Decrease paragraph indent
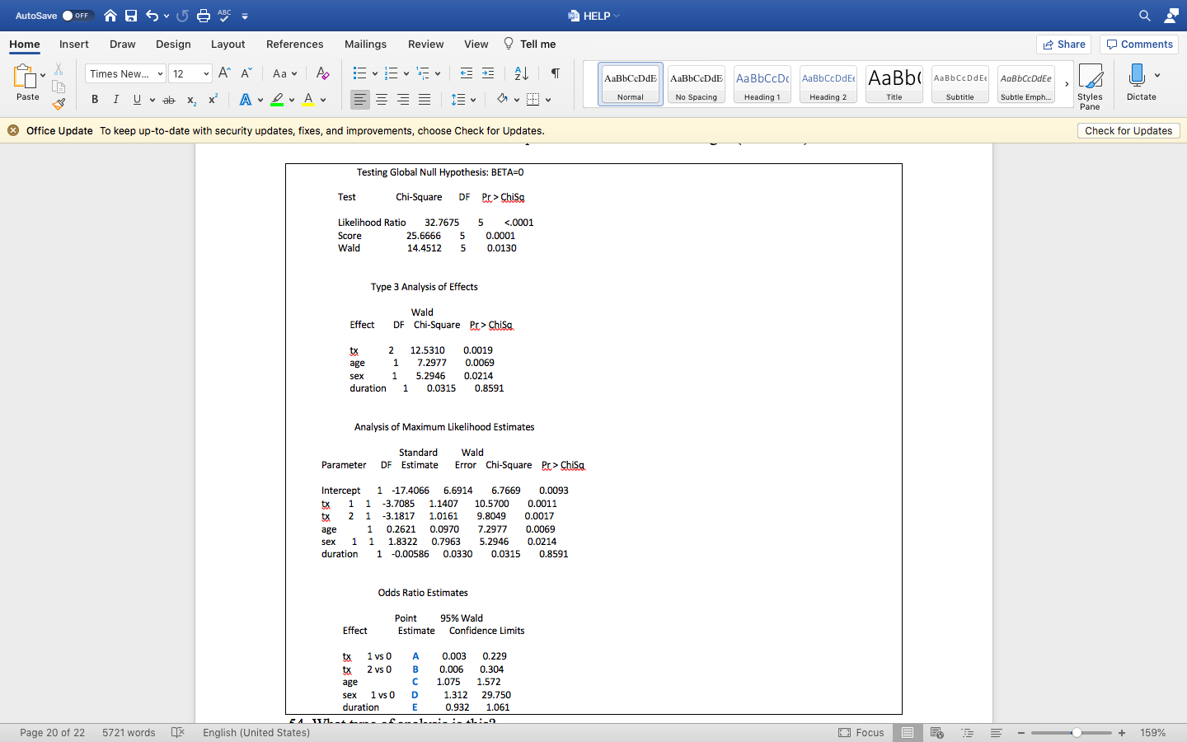The width and height of the screenshot is (1187, 742). [467, 73]
